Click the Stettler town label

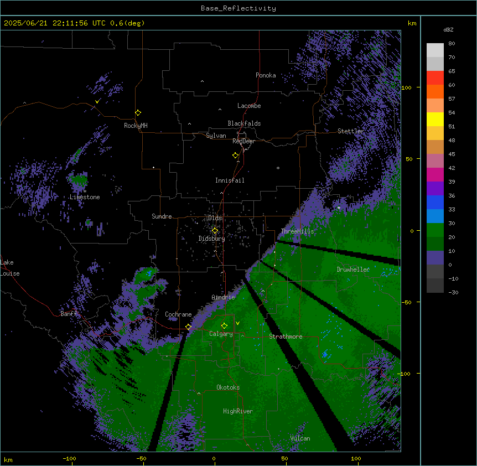point(351,131)
